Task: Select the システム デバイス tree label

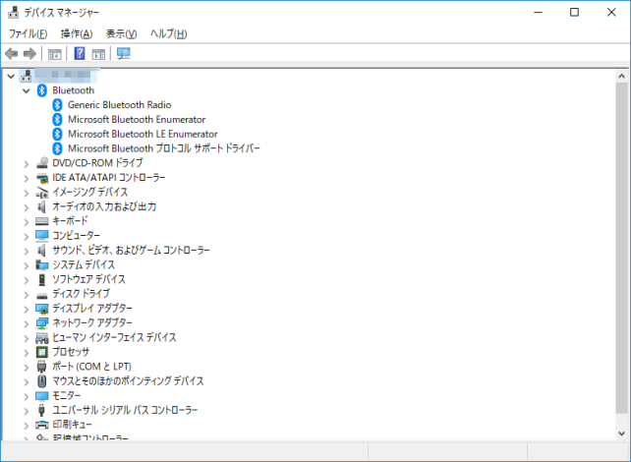Action: point(84,264)
